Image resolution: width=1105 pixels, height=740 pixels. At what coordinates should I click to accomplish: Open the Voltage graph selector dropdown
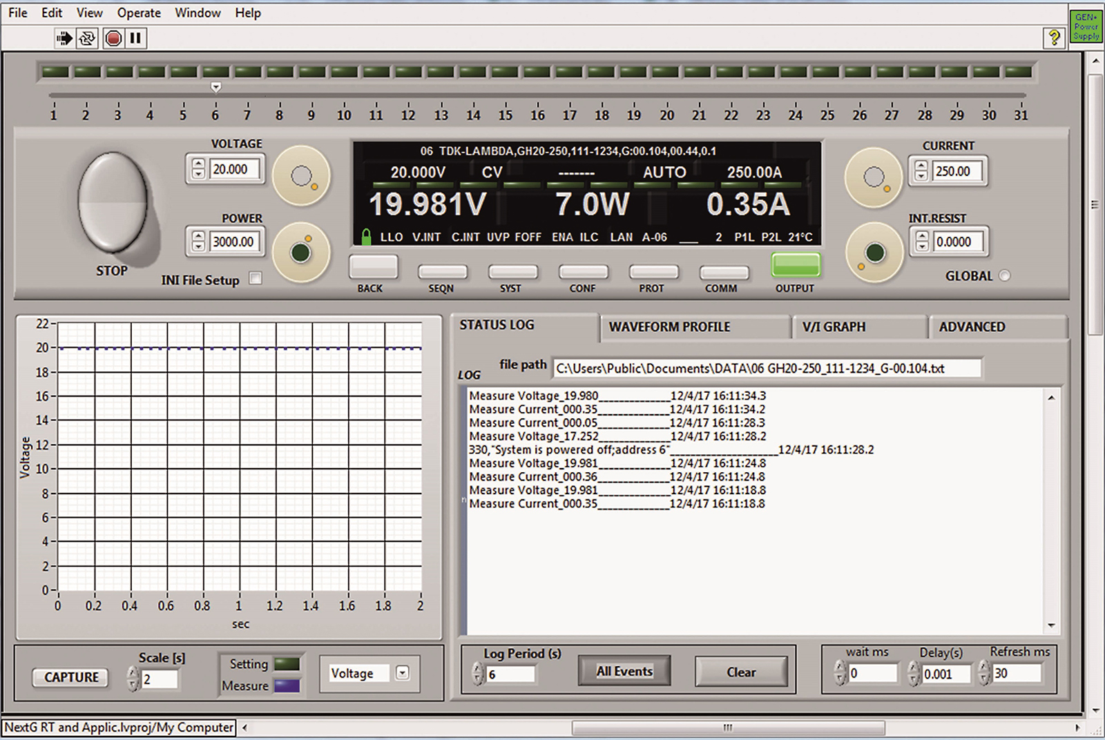pyautogui.click(x=403, y=673)
